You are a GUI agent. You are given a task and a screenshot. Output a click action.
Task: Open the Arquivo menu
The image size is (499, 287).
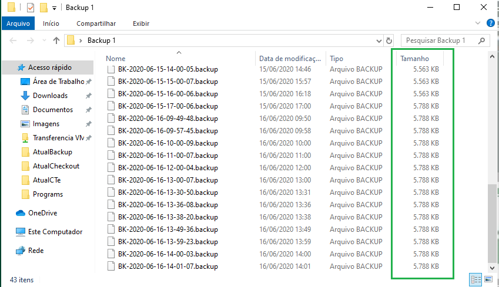18,23
